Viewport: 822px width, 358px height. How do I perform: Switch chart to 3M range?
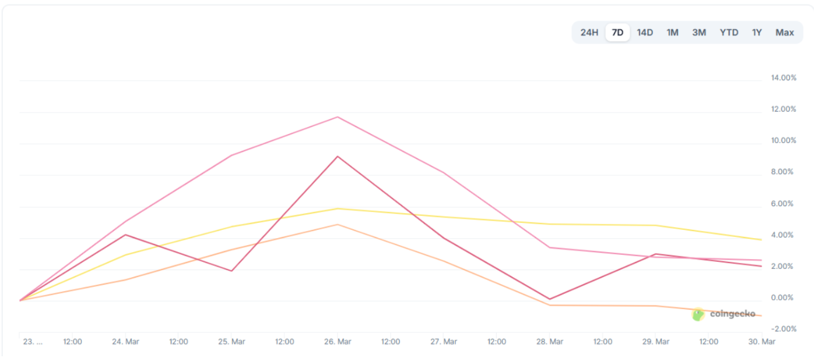point(699,33)
